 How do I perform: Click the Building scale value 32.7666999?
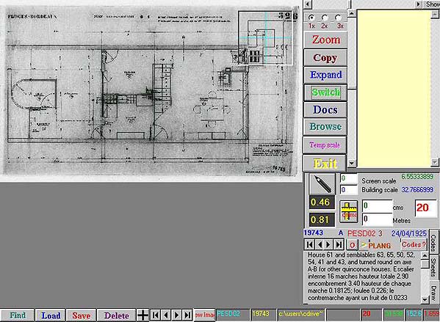coord(417,190)
